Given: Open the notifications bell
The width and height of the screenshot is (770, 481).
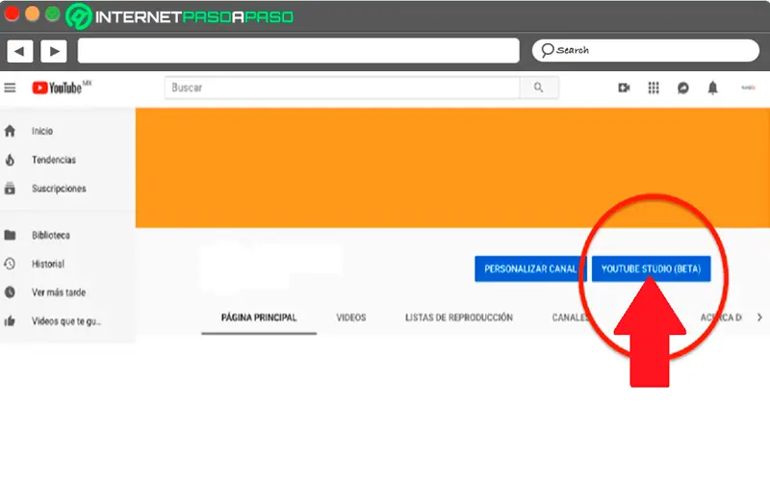Looking at the screenshot, I should (712, 88).
